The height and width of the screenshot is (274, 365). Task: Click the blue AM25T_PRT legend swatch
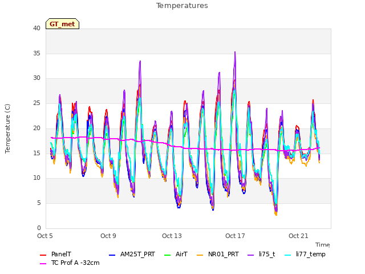(x=112, y=255)
